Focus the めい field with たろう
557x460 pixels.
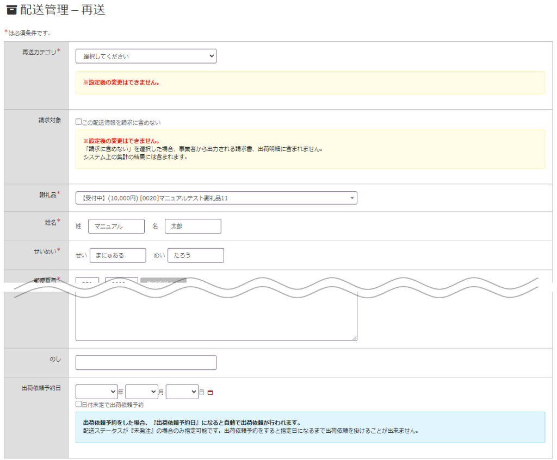(x=196, y=255)
